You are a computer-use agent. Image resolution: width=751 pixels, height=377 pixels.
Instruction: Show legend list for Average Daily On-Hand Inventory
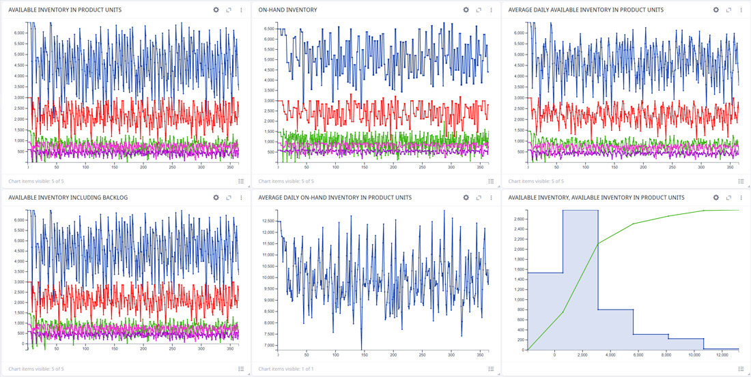[x=491, y=369]
